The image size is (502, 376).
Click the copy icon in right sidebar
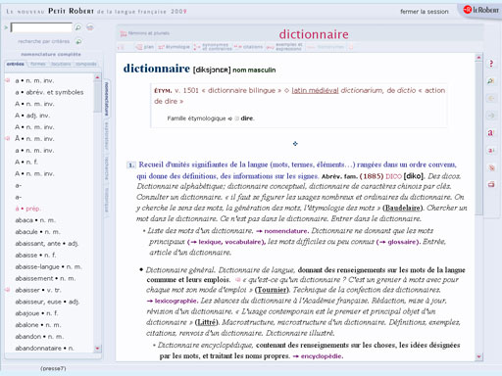491,167
